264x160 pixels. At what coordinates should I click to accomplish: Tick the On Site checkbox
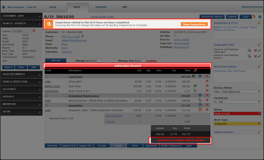(x=175, y=35)
